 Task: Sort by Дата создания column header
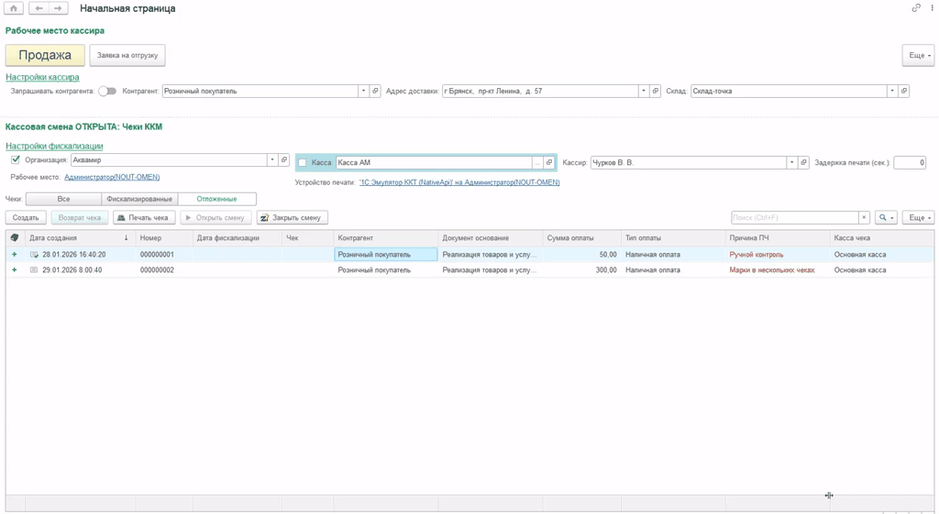point(73,238)
